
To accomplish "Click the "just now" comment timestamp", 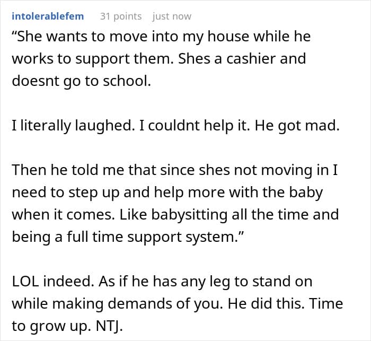I will (x=172, y=16).
